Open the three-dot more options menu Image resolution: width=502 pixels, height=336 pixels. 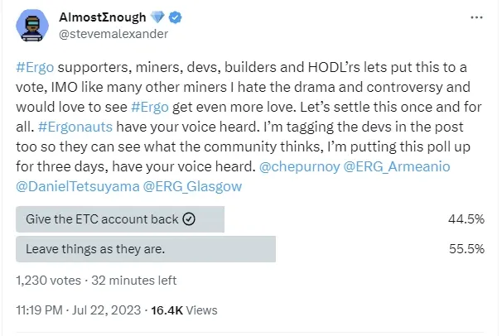pos(476,17)
